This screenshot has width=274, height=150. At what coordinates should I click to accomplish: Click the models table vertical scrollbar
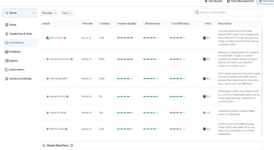tap(262, 82)
